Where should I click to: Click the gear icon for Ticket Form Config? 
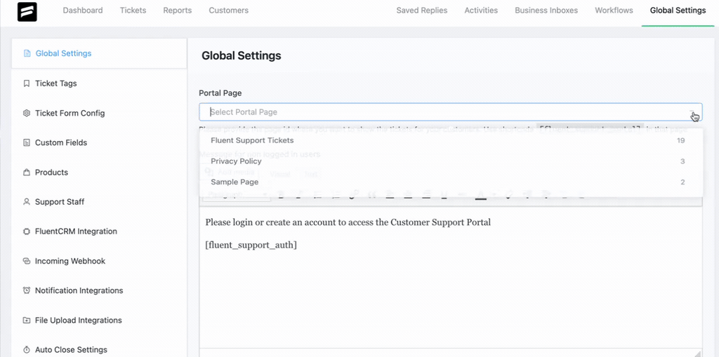(27, 113)
